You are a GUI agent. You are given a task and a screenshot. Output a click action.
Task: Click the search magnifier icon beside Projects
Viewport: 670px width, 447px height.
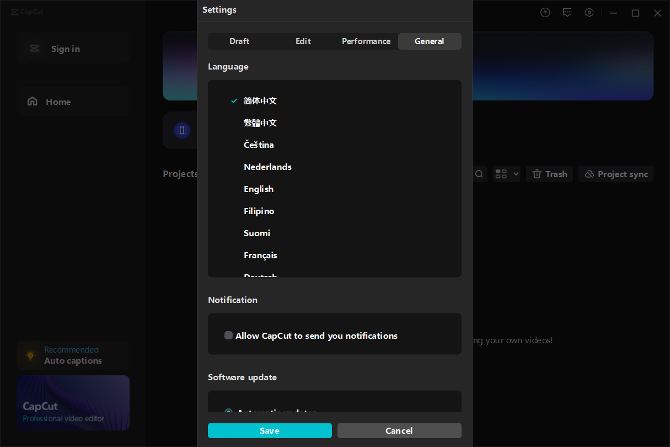(479, 174)
